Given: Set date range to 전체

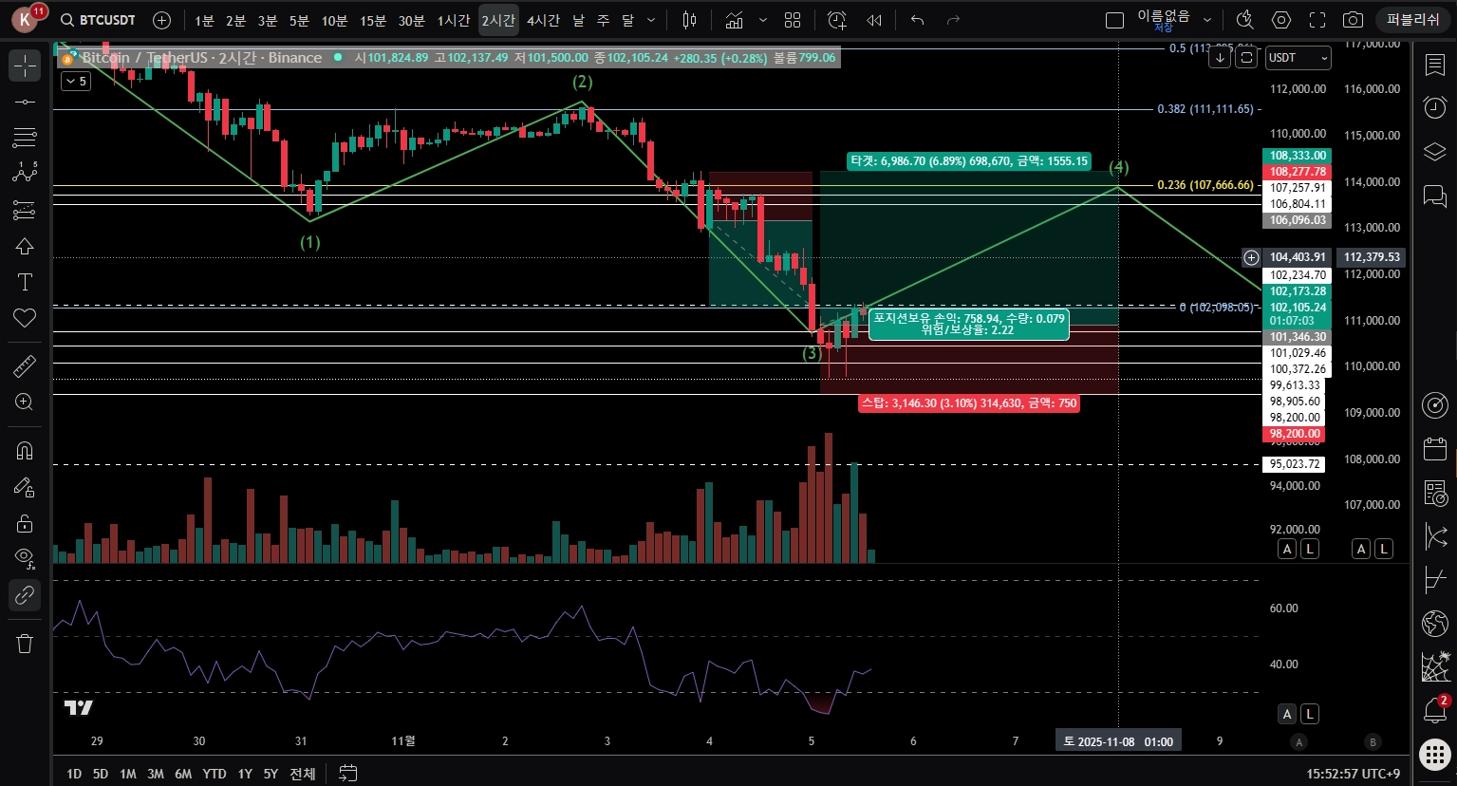Looking at the screenshot, I should pyautogui.click(x=303, y=774).
